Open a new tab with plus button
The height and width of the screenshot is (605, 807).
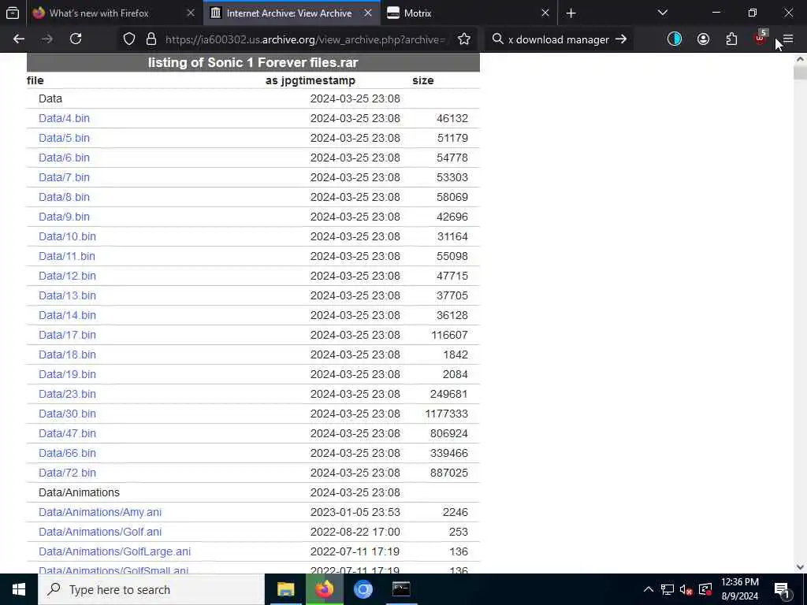click(571, 13)
